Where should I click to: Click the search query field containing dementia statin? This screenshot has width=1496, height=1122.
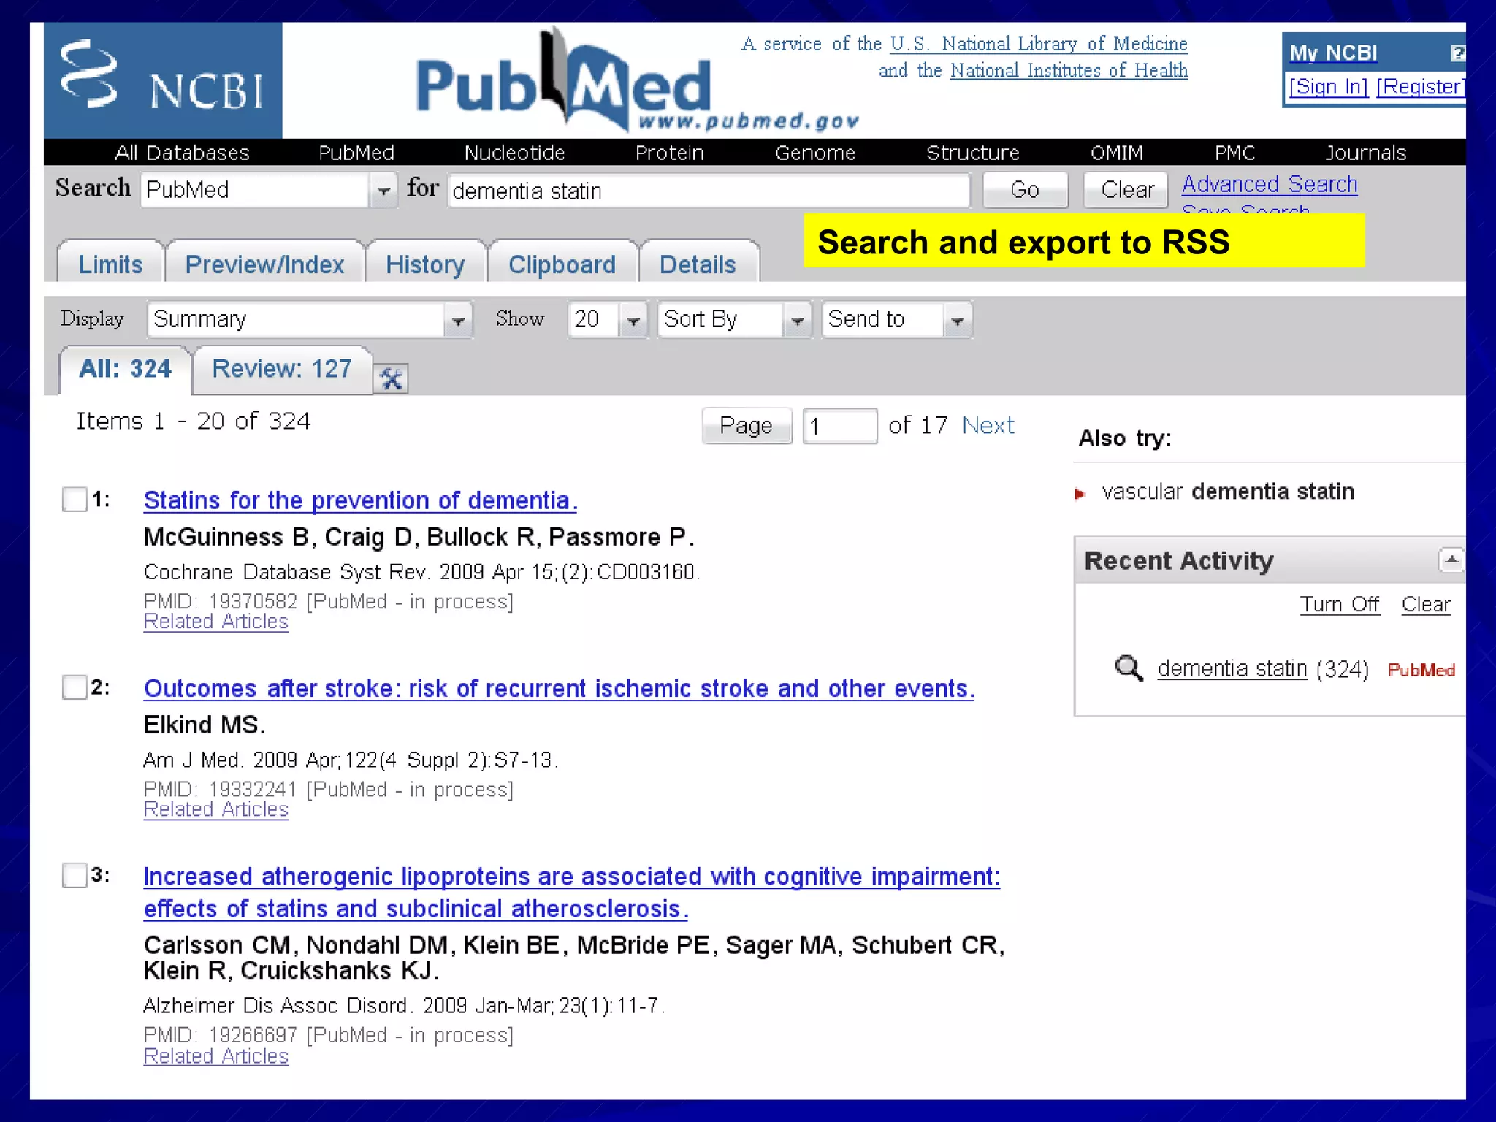[x=709, y=191]
